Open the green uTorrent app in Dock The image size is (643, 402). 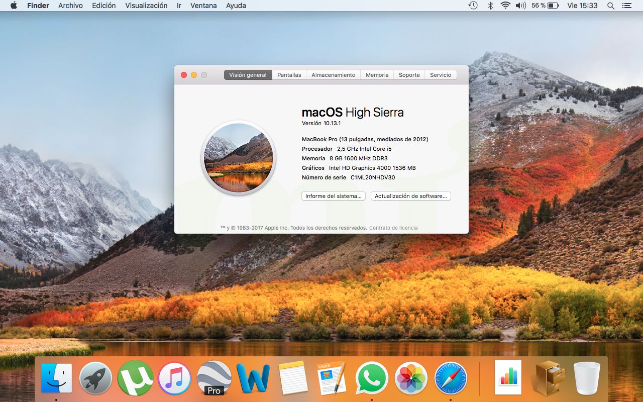(x=135, y=378)
